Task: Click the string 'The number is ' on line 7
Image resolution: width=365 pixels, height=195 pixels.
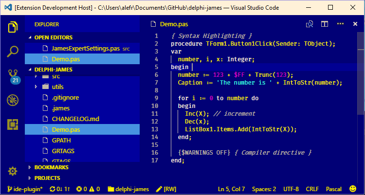Action: (244, 83)
